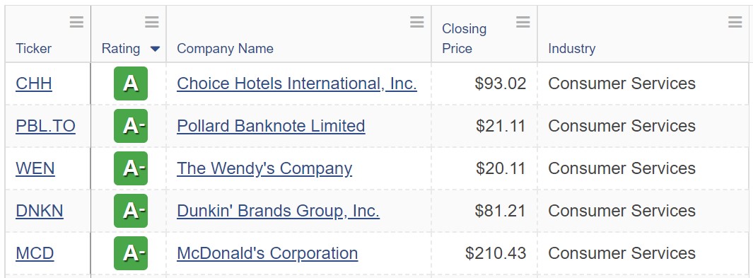Open the DNKN ticker link
The height and width of the screenshot is (278, 753).
click(x=40, y=211)
